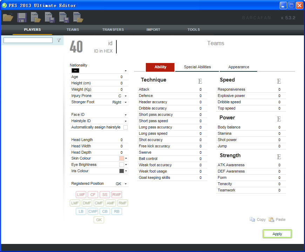305x252 pixels.
Task: Click the Height (cm) value field
Action: (121, 83)
